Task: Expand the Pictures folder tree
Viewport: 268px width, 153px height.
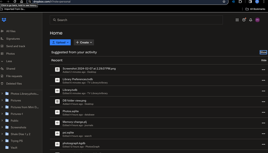Action: pos(2,100)
